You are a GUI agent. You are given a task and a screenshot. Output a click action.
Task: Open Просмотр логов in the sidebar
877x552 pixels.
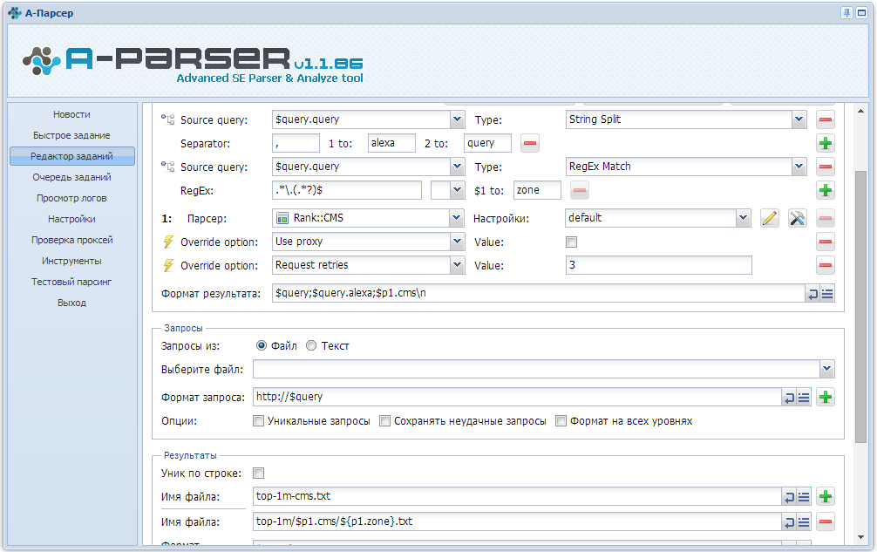[x=71, y=198]
